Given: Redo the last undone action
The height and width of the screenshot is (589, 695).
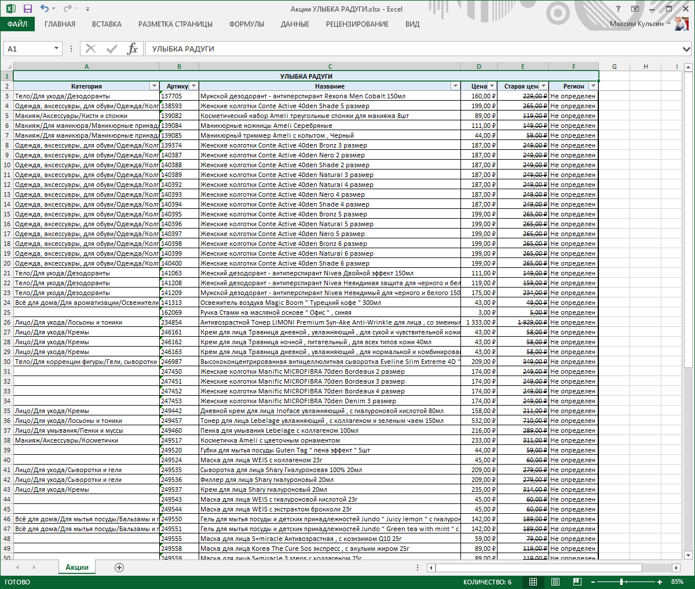Looking at the screenshot, I should click(67, 9).
